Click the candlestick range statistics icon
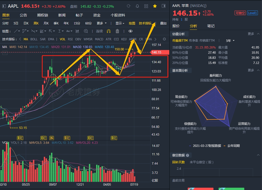The height and width of the screenshot is (190, 262). click(x=77, y=31)
